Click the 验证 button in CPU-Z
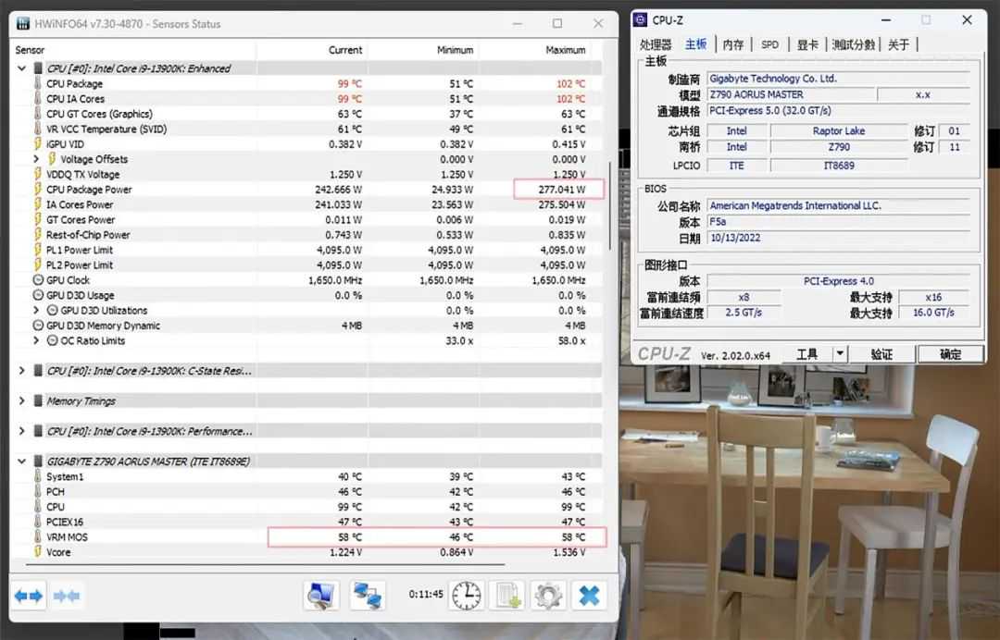The width and height of the screenshot is (1000, 640). [x=881, y=354]
